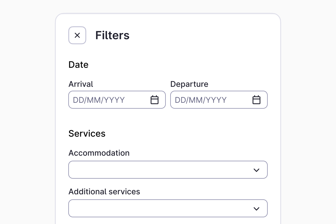Expand the Accommodation selection list

tap(168, 170)
